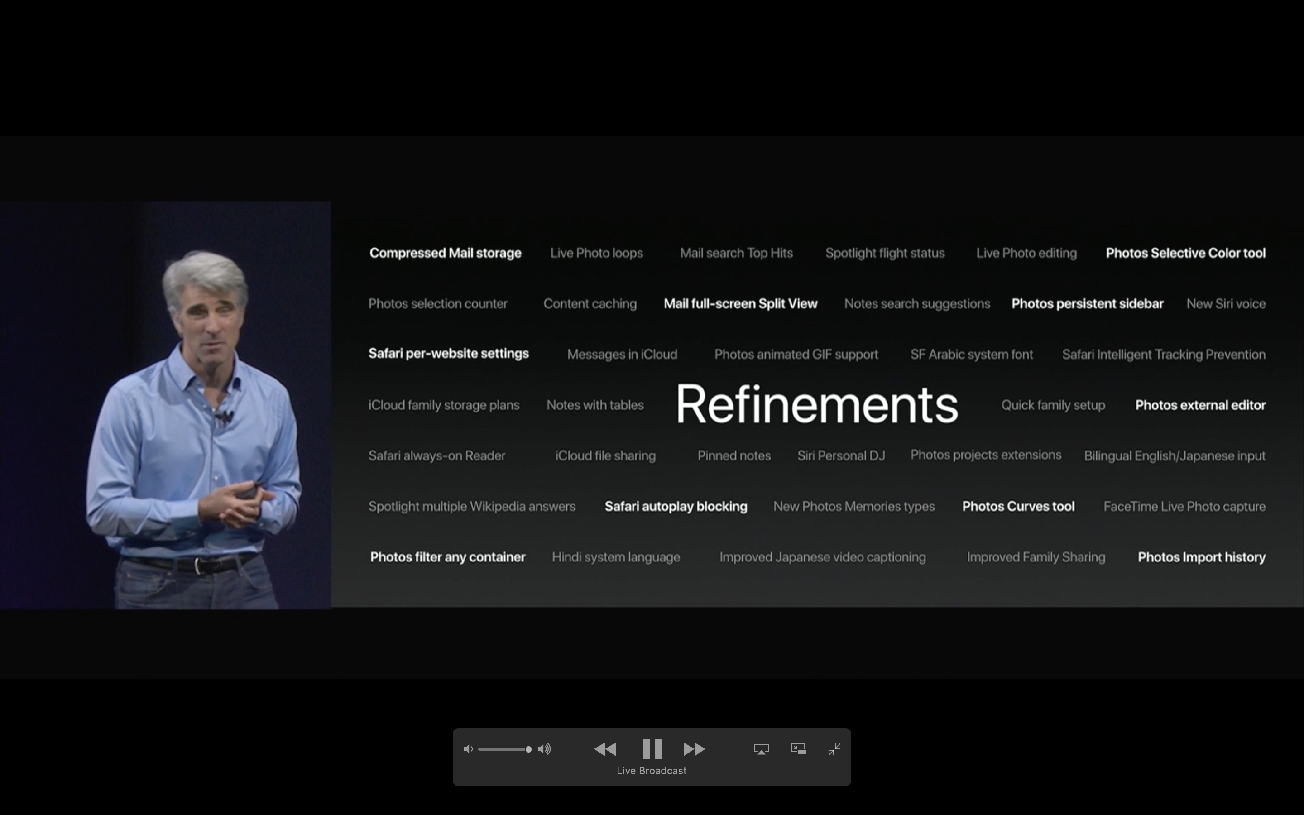Click Content caching text
This screenshot has width=1304, height=815.
tap(590, 303)
